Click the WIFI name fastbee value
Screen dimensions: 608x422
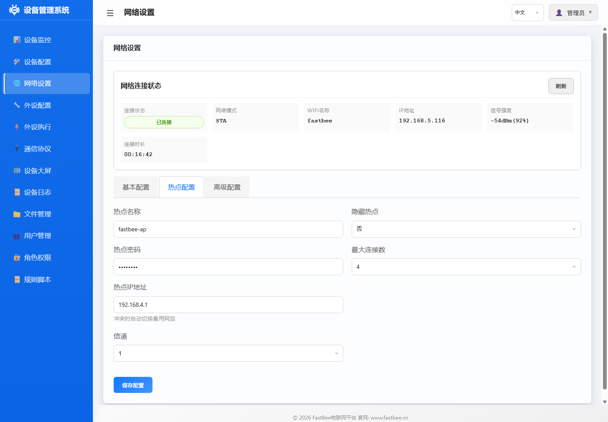320,121
